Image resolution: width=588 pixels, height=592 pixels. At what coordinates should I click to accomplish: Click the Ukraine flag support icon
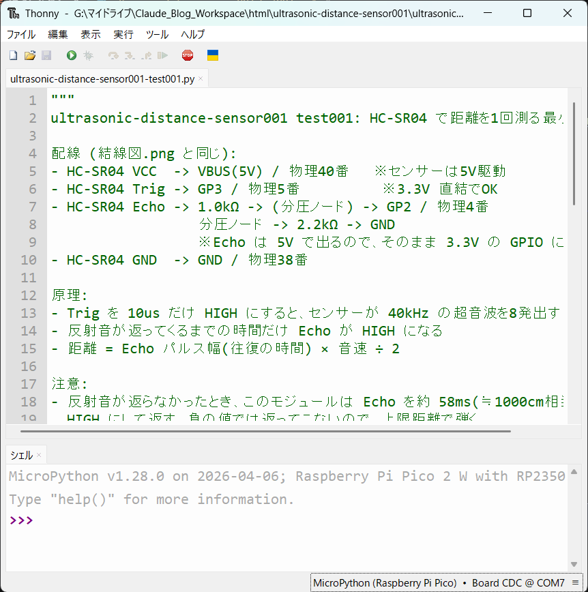click(x=213, y=55)
